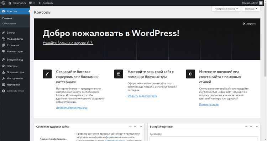The height and width of the screenshot is (141, 267).
Task: Click the Записи pin icon
Action: coord(4,33)
